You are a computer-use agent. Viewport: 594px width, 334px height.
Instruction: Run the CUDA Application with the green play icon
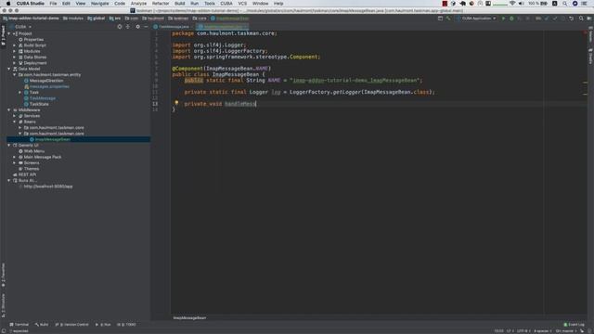[503, 19]
